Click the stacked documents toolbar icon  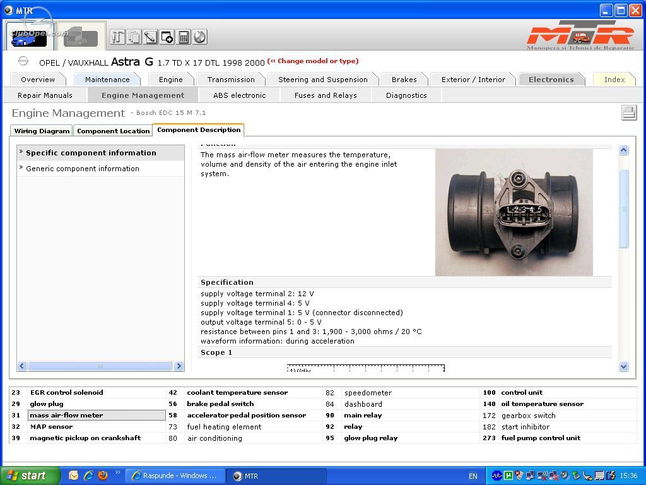point(134,37)
